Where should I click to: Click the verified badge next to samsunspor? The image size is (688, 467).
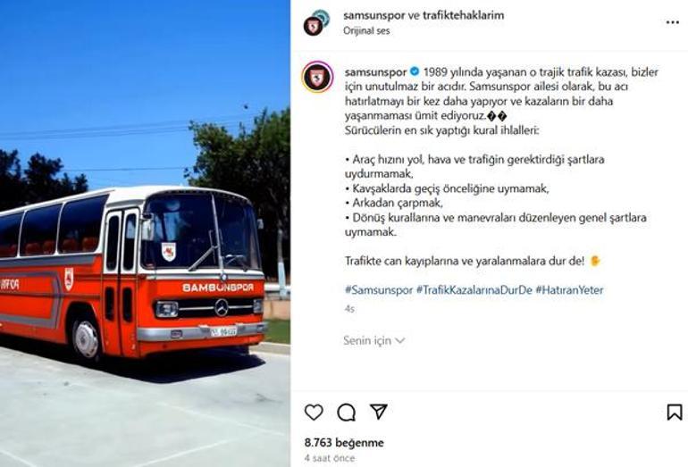(415, 71)
